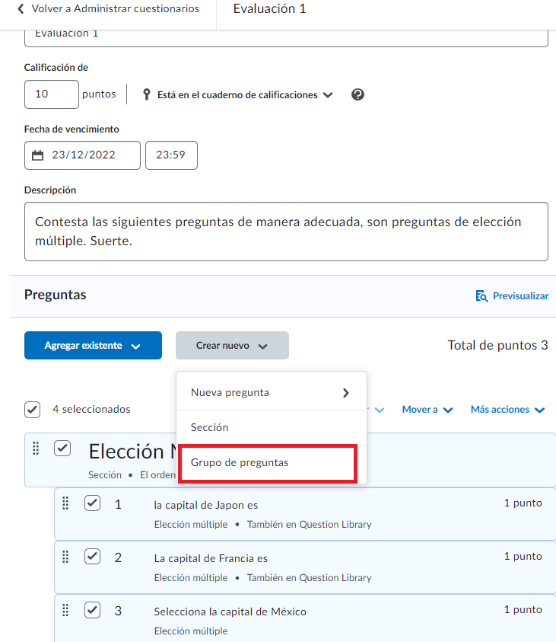Screen dimensions: 556x642
Task: Toggle the select-all checkbox beside 4 seleccionados
Action: tap(32, 410)
